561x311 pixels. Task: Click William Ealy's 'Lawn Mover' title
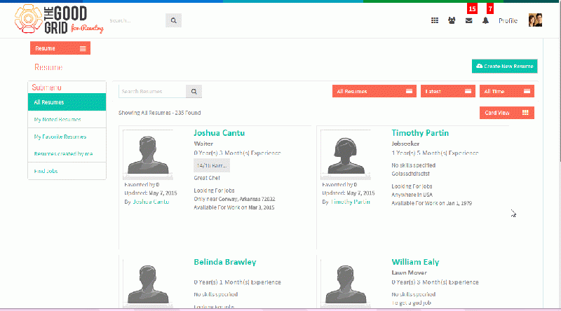[410, 272]
